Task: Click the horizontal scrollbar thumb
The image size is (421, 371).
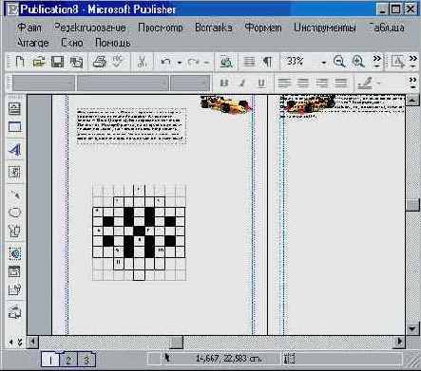Action: coord(177,342)
